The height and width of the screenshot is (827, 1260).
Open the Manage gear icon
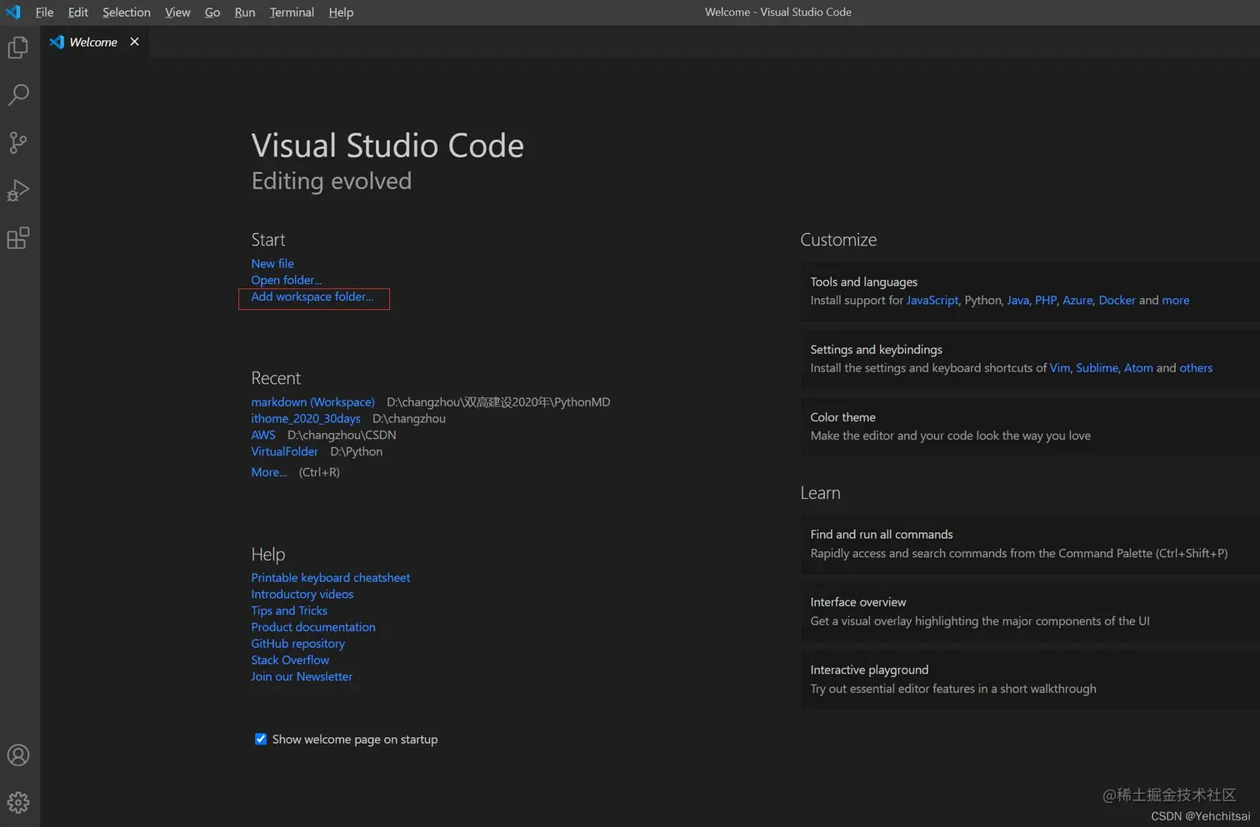pos(18,803)
